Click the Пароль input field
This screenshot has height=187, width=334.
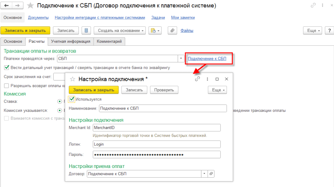(x=157, y=155)
